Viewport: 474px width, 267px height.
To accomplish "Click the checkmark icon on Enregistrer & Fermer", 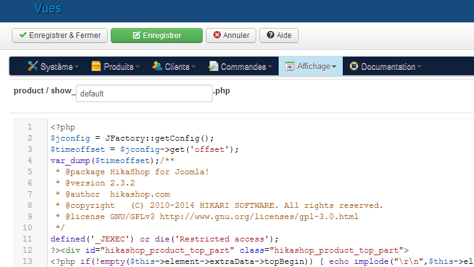I will [22, 35].
